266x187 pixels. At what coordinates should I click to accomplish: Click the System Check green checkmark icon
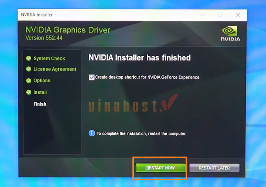pyautogui.click(x=29, y=58)
